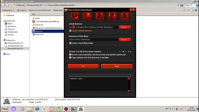Open the Упорядочить dropdown menu

8,10
